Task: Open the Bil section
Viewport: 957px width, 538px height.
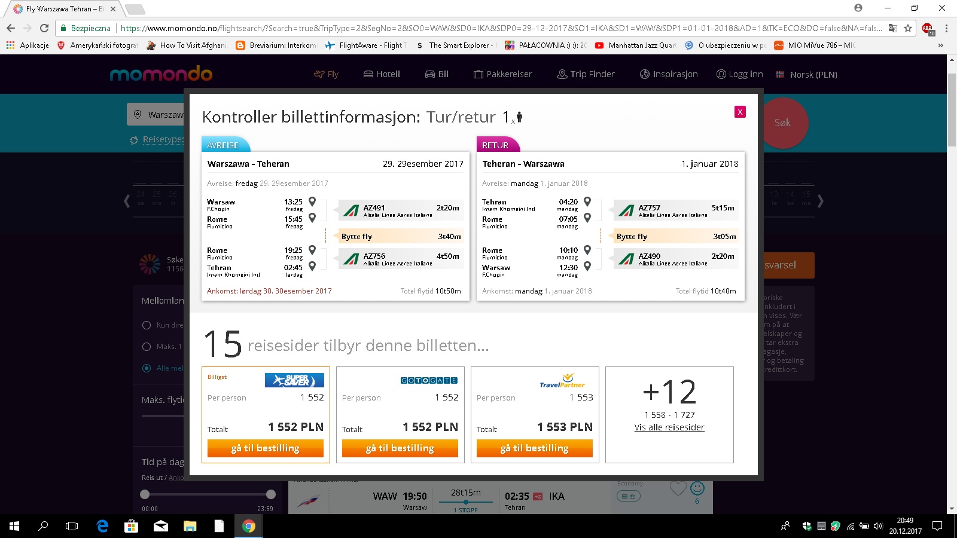Action: 437,74
